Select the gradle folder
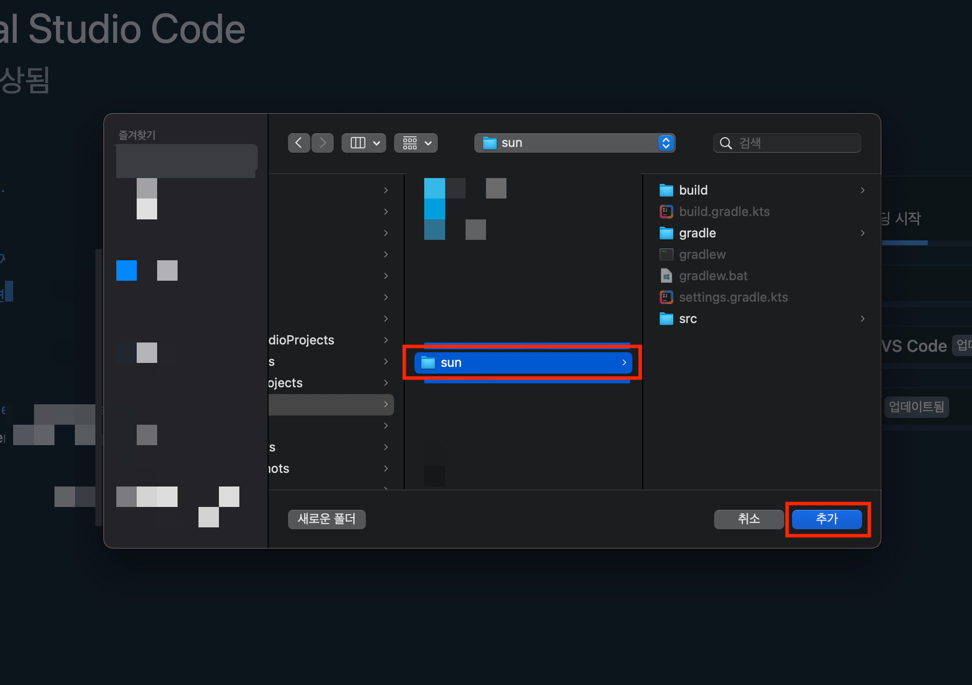Image resolution: width=972 pixels, height=685 pixels. coord(697,233)
